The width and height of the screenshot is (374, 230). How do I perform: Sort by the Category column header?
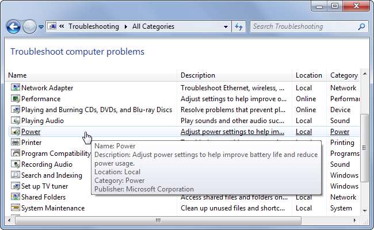click(x=344, y=75)
